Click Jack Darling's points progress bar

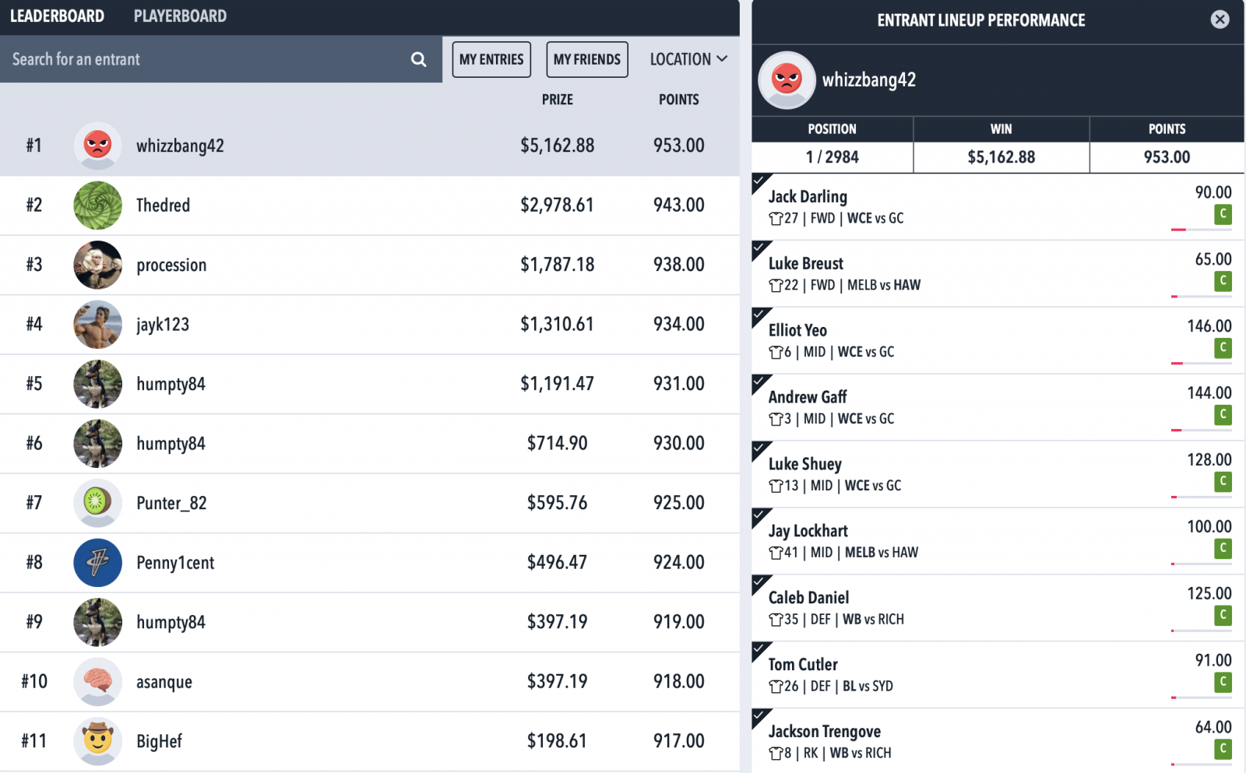[x=1202, y=230]
